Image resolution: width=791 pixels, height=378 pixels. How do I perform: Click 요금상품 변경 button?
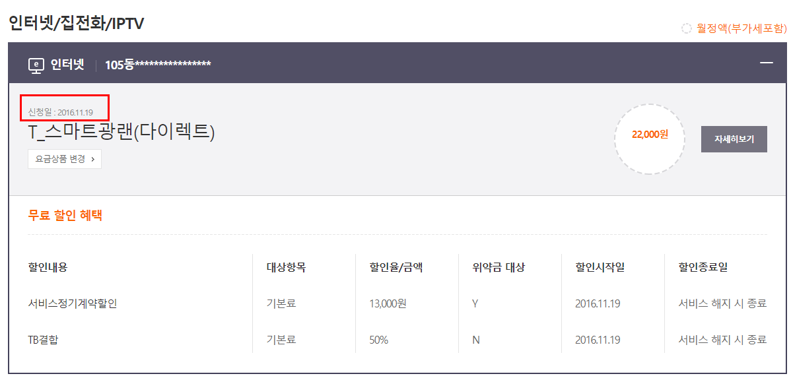point(64,159)
